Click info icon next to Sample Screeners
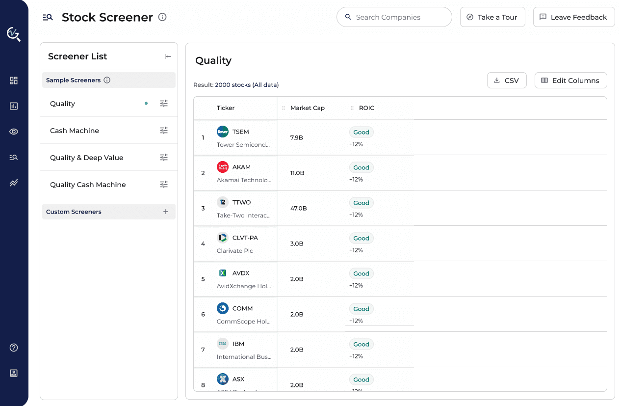Screen dimensions: 620x406 click(107, 80)
